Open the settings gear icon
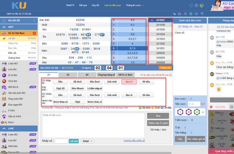Image resolution: width=234 pixels, height=154 pixels. (191, 14)
